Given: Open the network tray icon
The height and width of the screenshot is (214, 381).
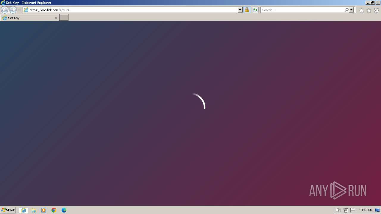Looking at the screenshot, I should coord(346,210).
